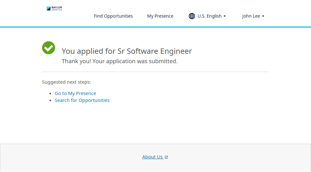Click the bullet before Search for Opportunities
The image size is (311, 172).
coord(50,101)
